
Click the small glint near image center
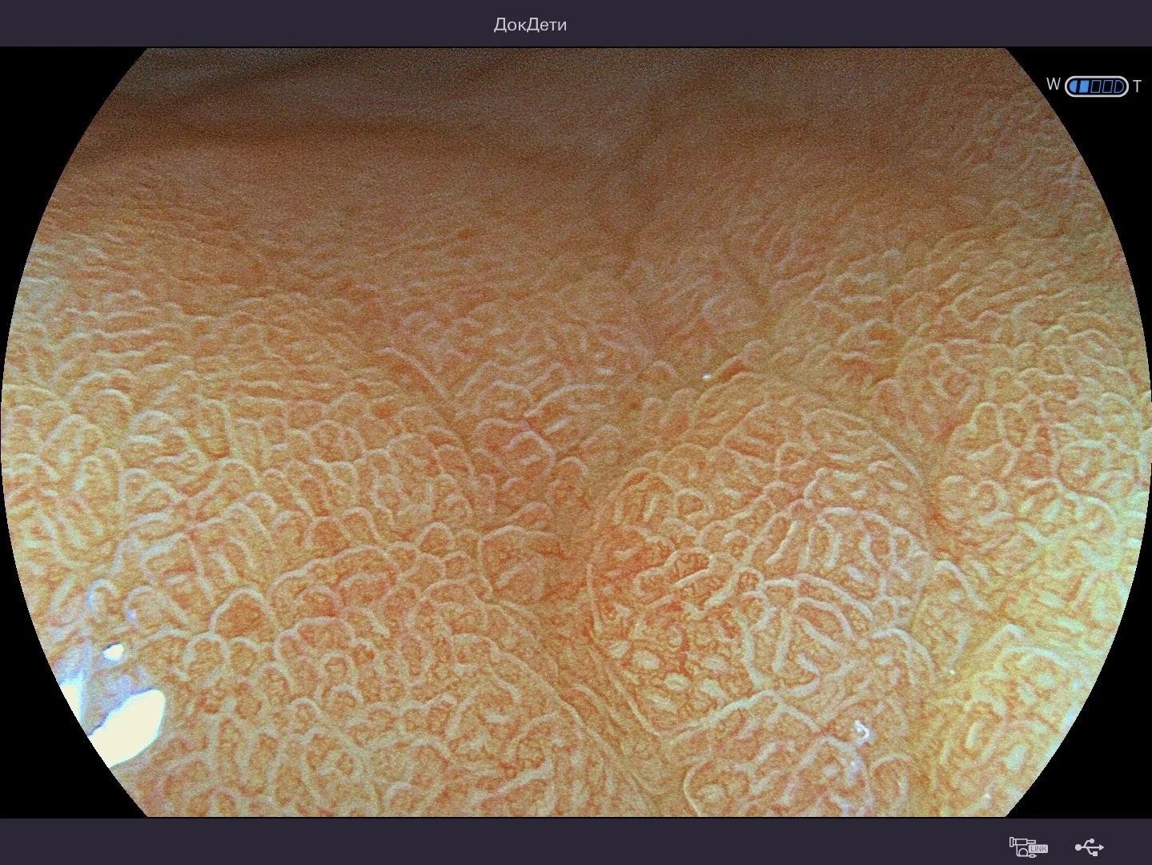click(x=707, y=375)
